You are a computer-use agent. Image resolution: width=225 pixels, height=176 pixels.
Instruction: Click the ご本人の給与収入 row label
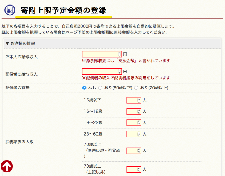(x=21, y=57)
